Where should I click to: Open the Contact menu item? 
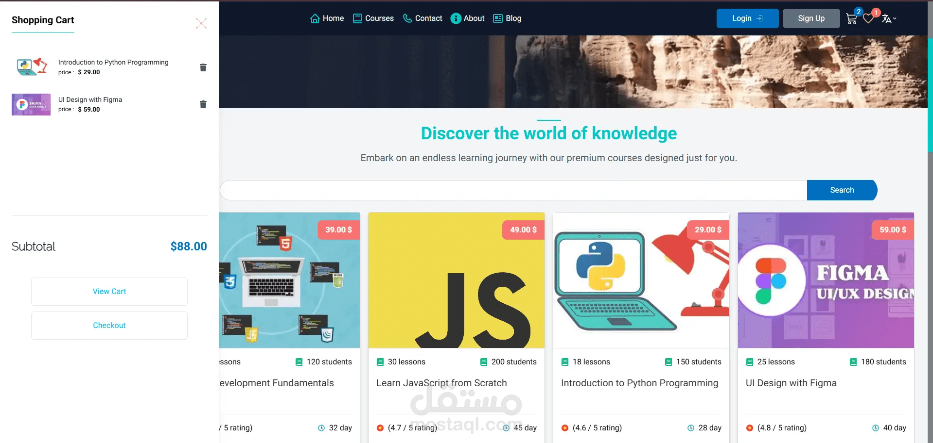(x=422, y=18)
